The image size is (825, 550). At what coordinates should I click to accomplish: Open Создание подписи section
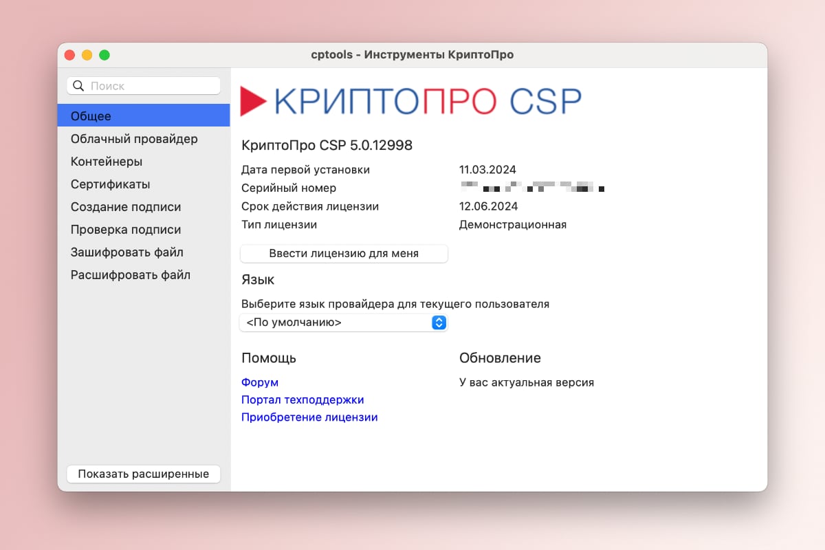144,207
